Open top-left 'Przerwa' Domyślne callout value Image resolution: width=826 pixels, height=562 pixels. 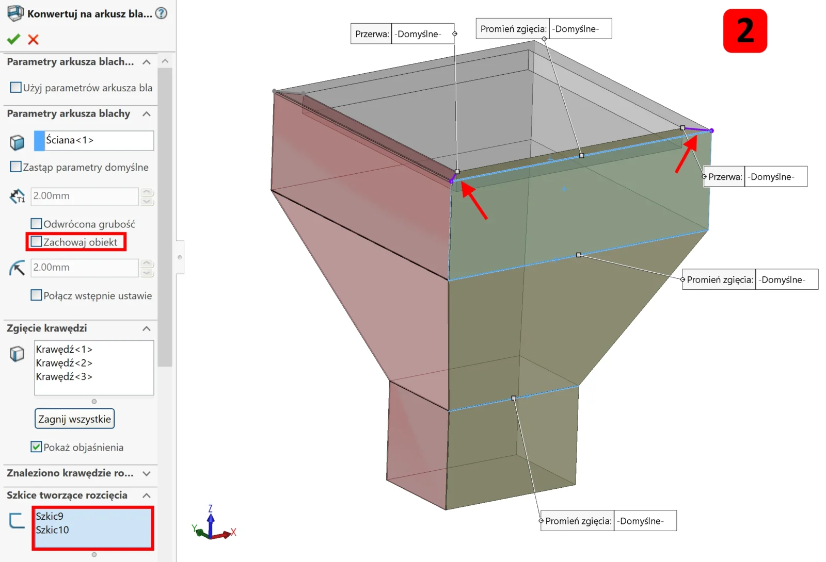tap(423, 34)
